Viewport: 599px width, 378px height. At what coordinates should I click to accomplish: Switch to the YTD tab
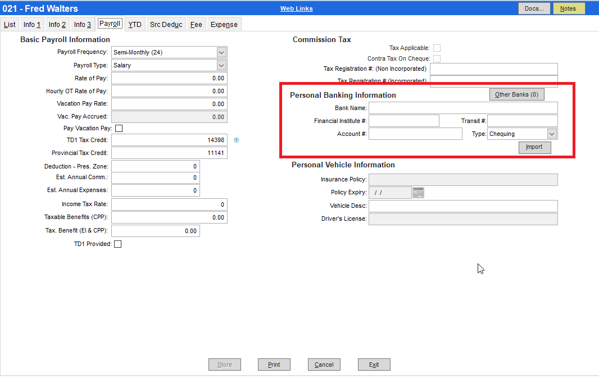coord(135,24)
